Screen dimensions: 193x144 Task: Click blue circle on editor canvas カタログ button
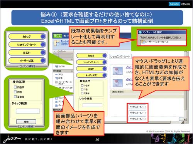(105, 55)
